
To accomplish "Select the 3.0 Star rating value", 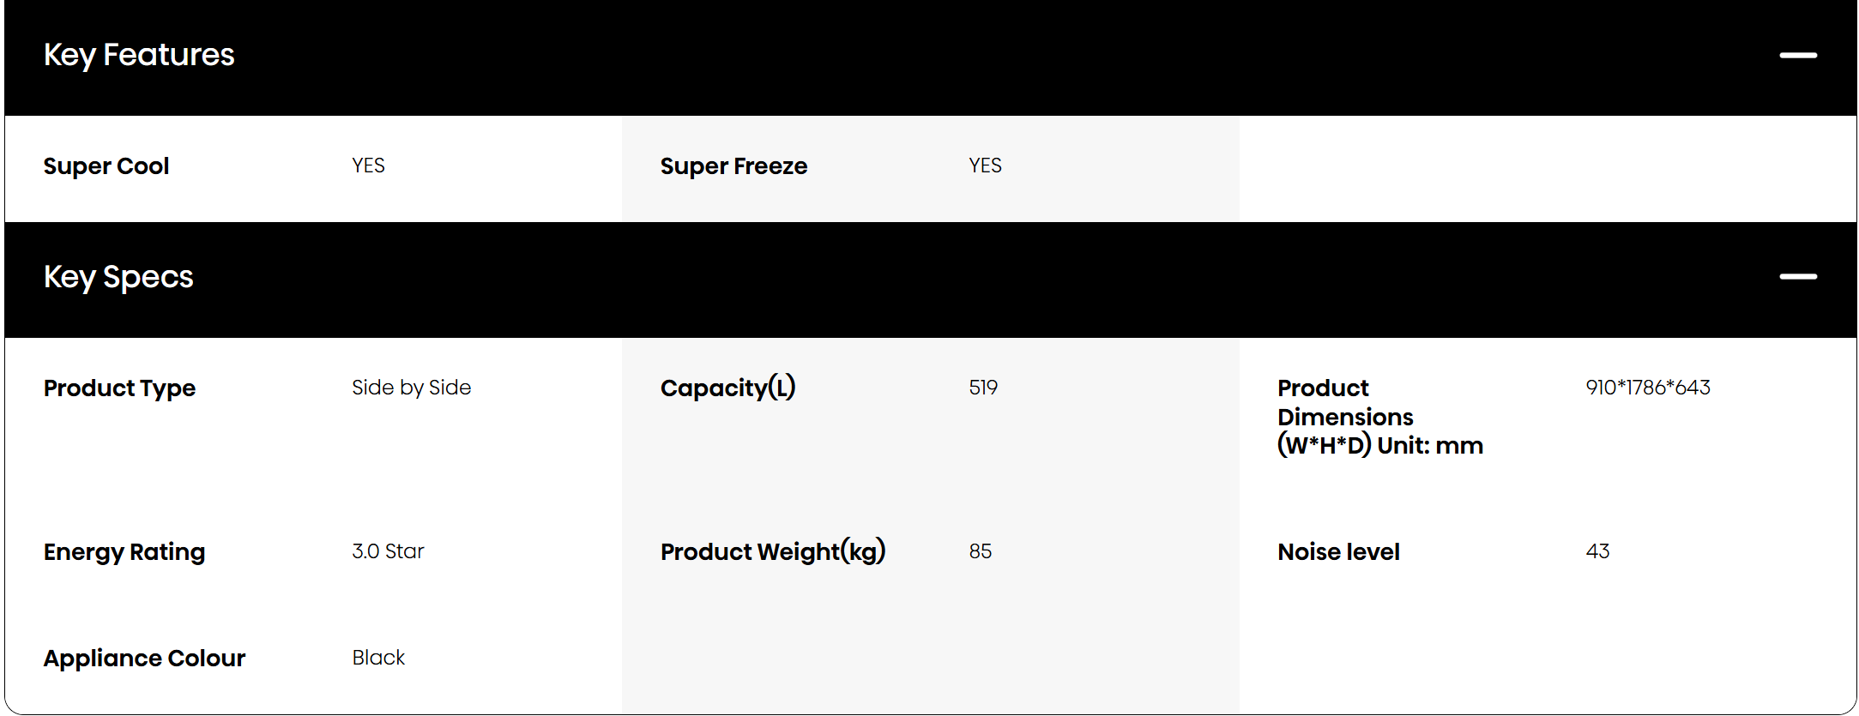I will pos(388,551).
